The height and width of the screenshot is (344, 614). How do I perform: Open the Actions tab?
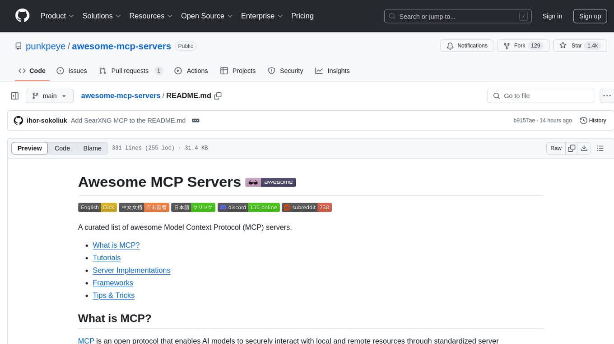[191, 71]
